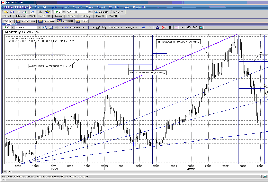Screen dimensions: 268x182
Task: Click the green crosshair cursor icon
Action: pos(177,27)
